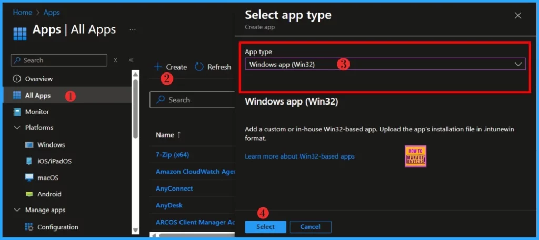Click the macOS monitor icon
539x240 pixels.
click(29, 178)
